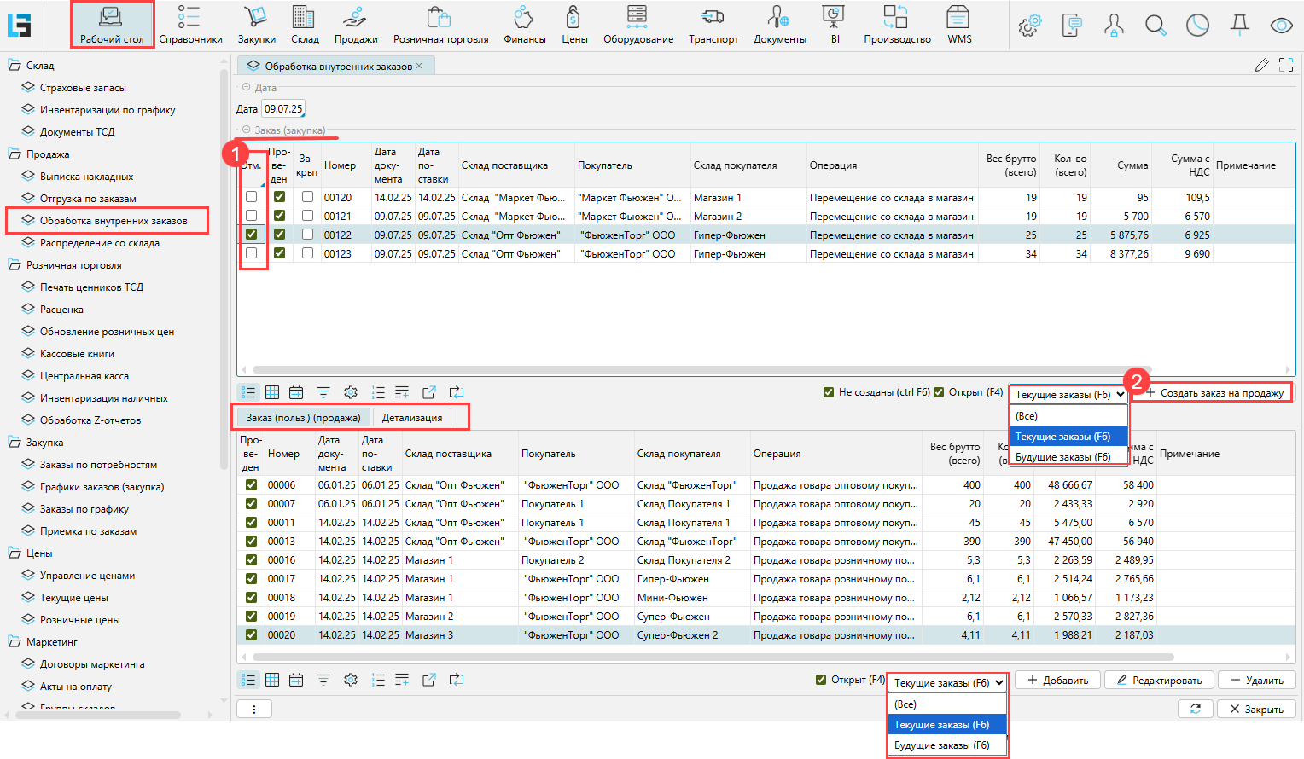Screen dimensions: 1304x759
Task: Click the Дата input field
Action: tap(283, 109)
